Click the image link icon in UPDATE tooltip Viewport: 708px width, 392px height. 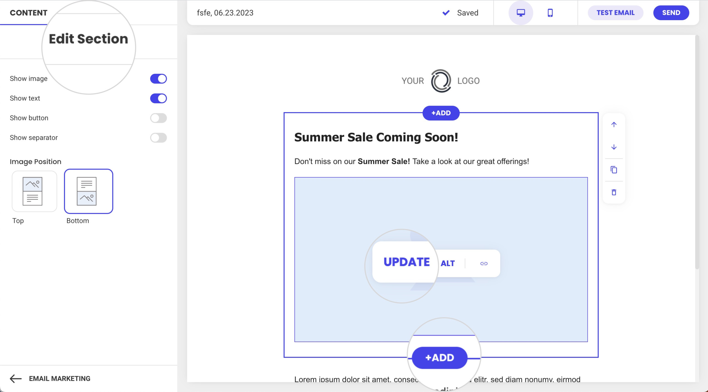[x=483, y=263]
